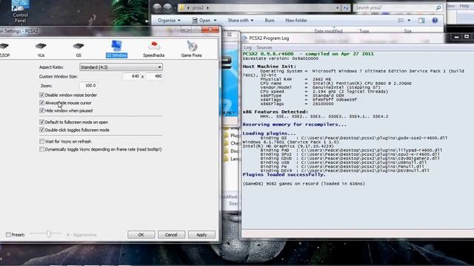This screenshot has width=474, height=266.
Task: Open the Sources menu in Program Log
Action: pyautogui.click(x=264, y=47)
